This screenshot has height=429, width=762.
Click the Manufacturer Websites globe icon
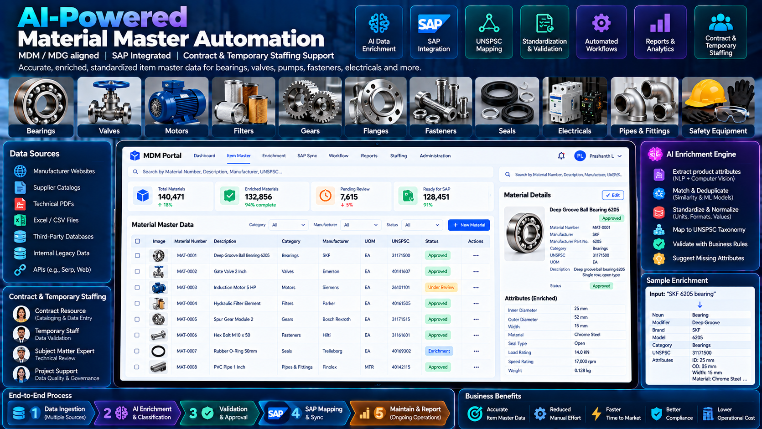pos(20,171)
